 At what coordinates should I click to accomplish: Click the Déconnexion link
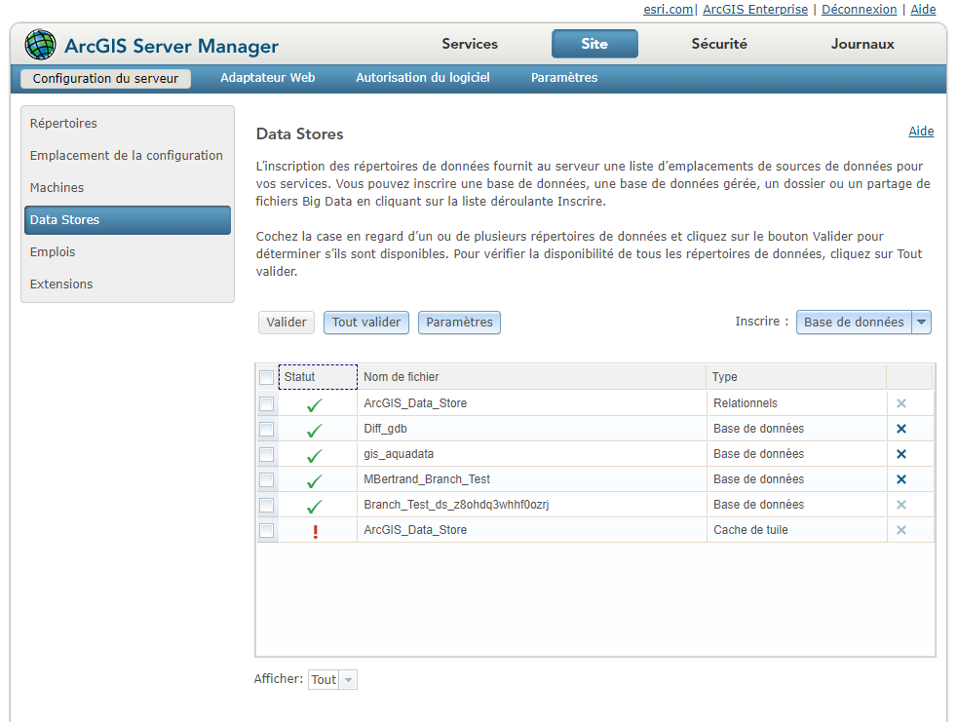(859, 9)
